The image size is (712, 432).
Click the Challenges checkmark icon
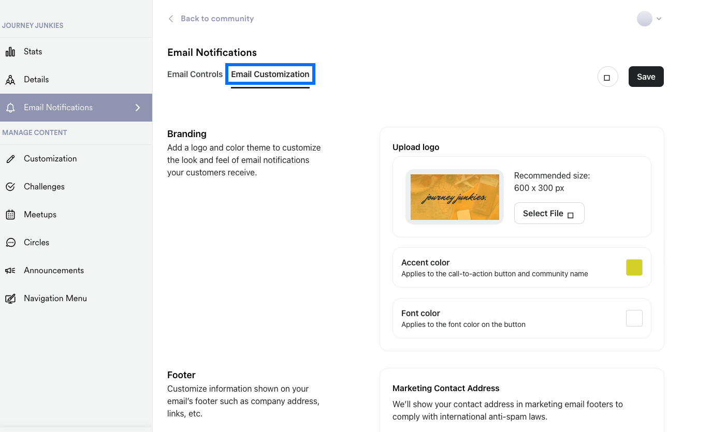(10, 187)
